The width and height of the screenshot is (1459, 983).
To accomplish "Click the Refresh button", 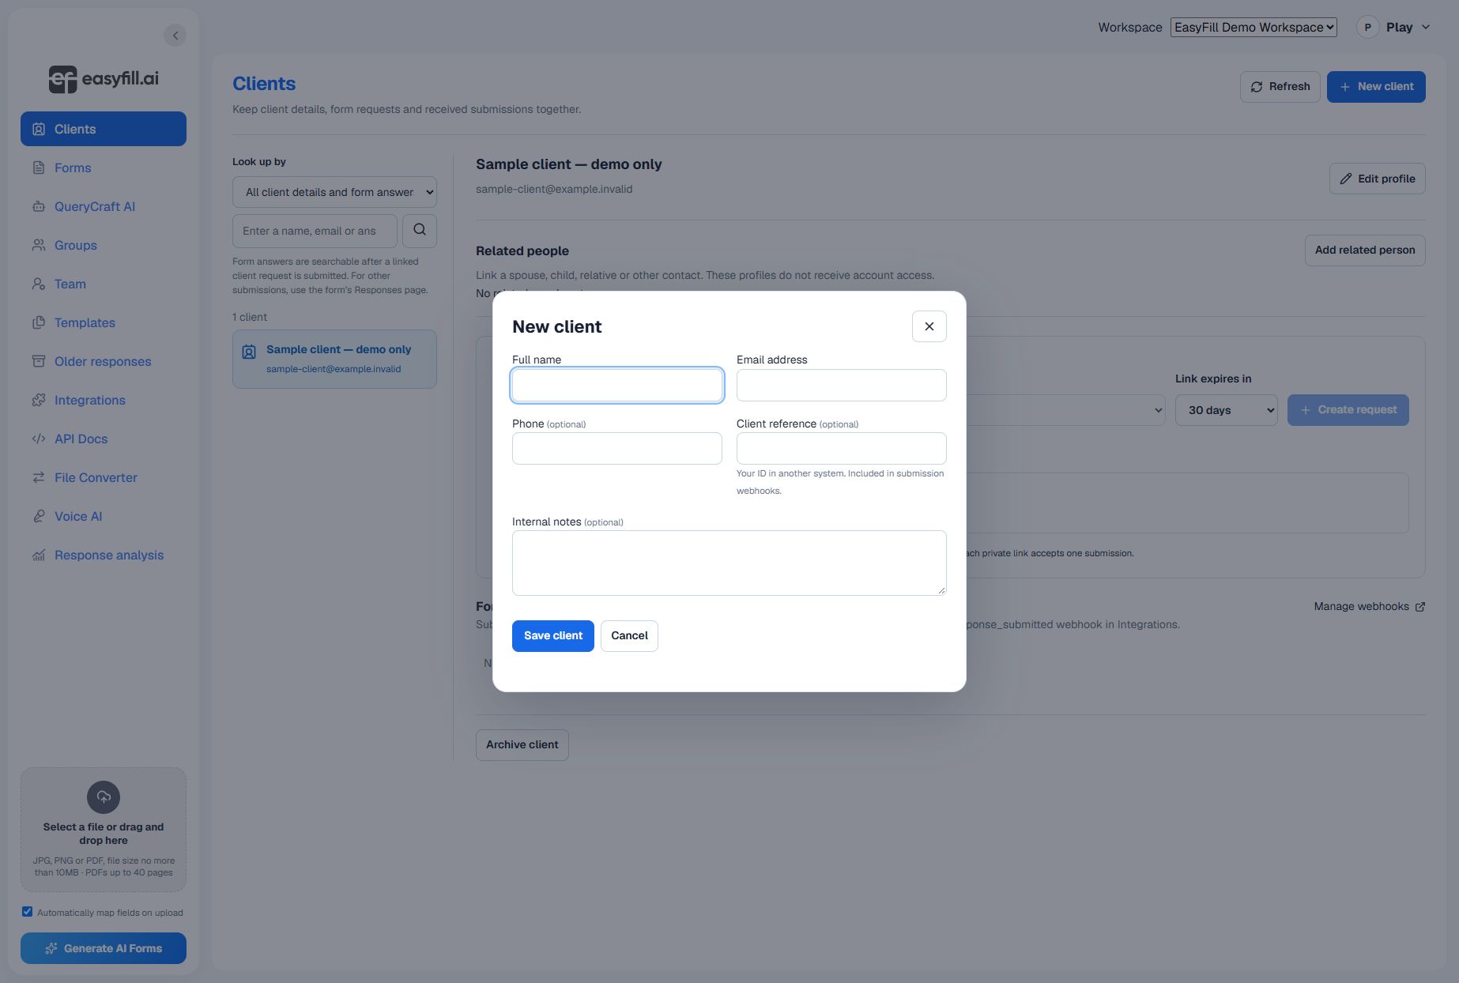I will (1280, 87).
